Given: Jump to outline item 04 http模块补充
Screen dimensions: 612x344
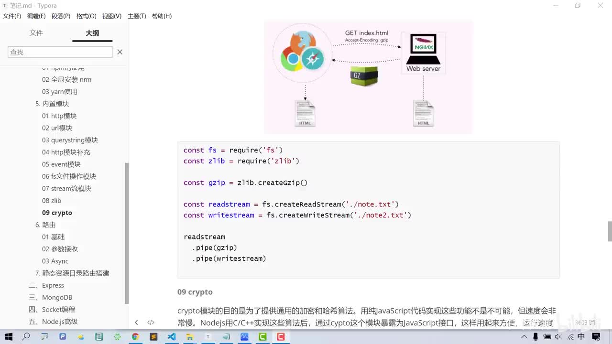Looking at the screenshot, I should click(x=66, y=152).
